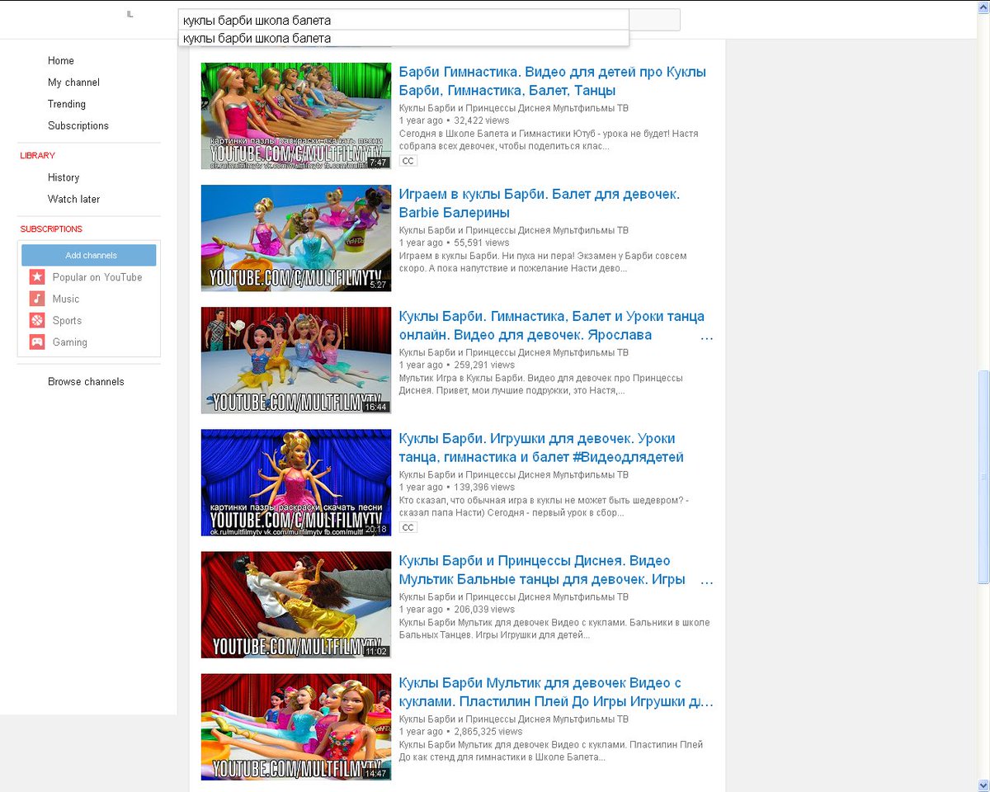Viewport: 990px width, 792px height.
Task: Click the page vertical scrollbar thumb
Action: [983, 476]
